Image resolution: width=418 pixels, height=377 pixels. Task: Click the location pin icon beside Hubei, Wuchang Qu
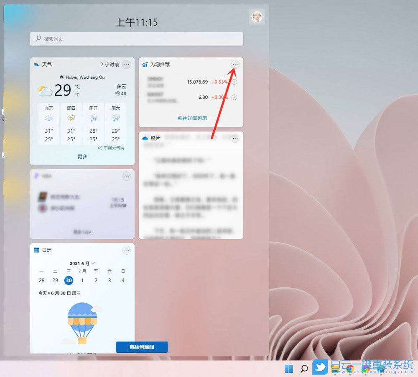click(61, 77)
